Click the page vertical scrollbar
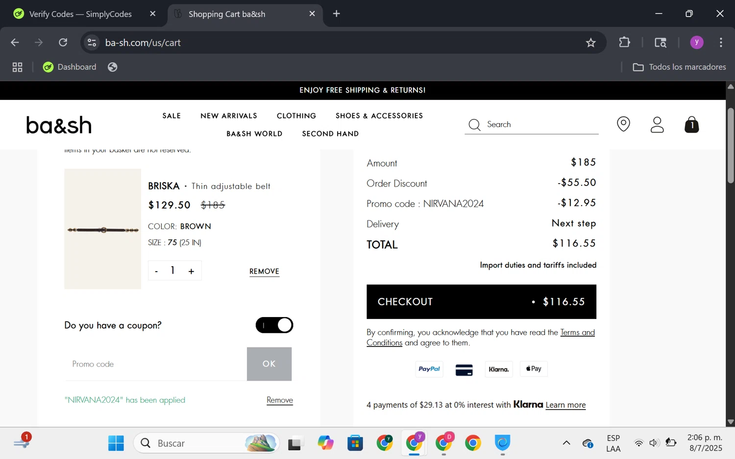Viewport: 735px width, 459px height. tap(730, 146)
